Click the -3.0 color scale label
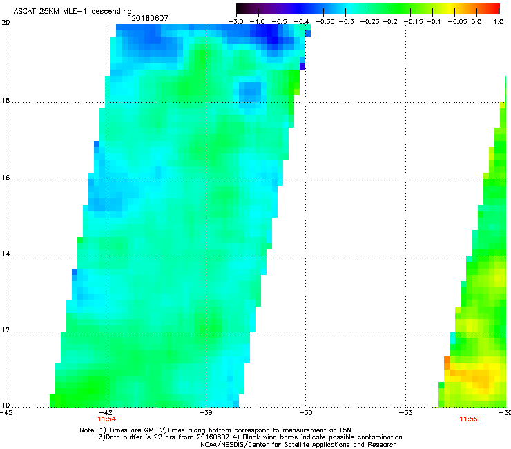 click(x=235, y=22)
